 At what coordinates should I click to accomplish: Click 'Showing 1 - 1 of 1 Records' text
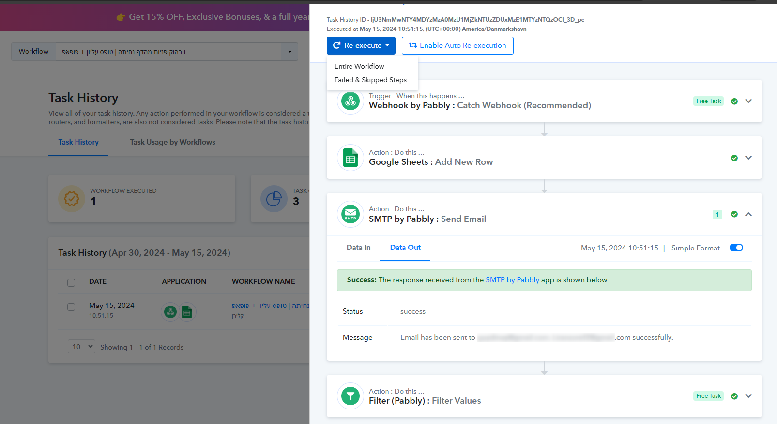pyautogui.click(x=142, y=347)
